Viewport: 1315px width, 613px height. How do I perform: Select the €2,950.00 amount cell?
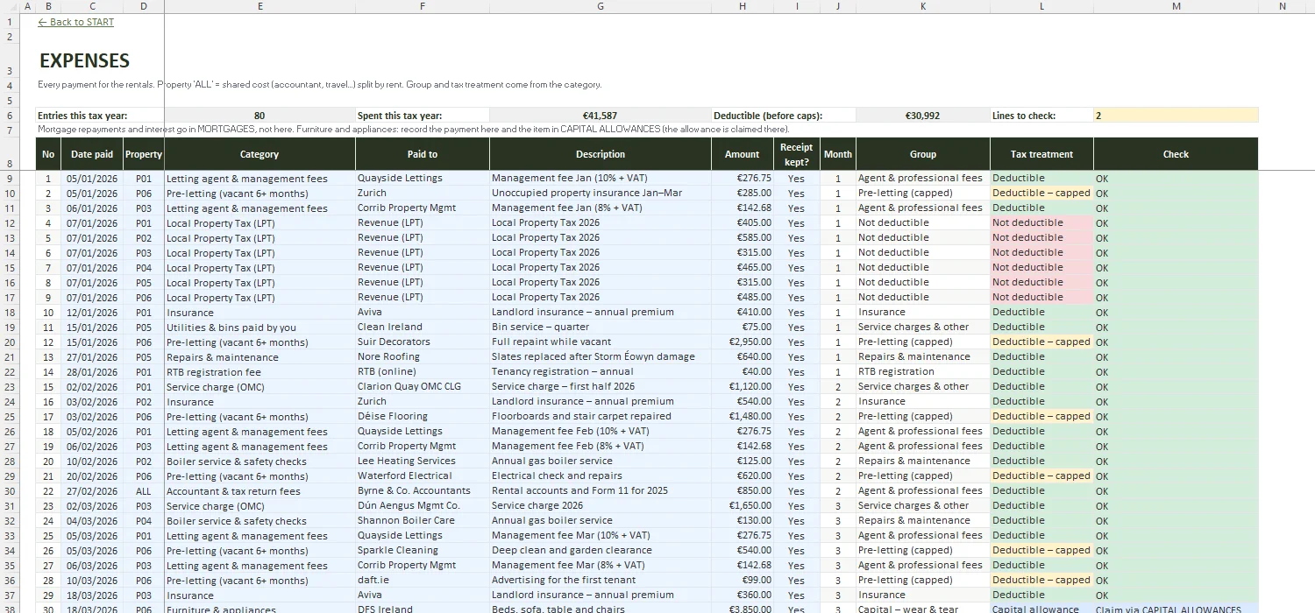pos(742,342)
